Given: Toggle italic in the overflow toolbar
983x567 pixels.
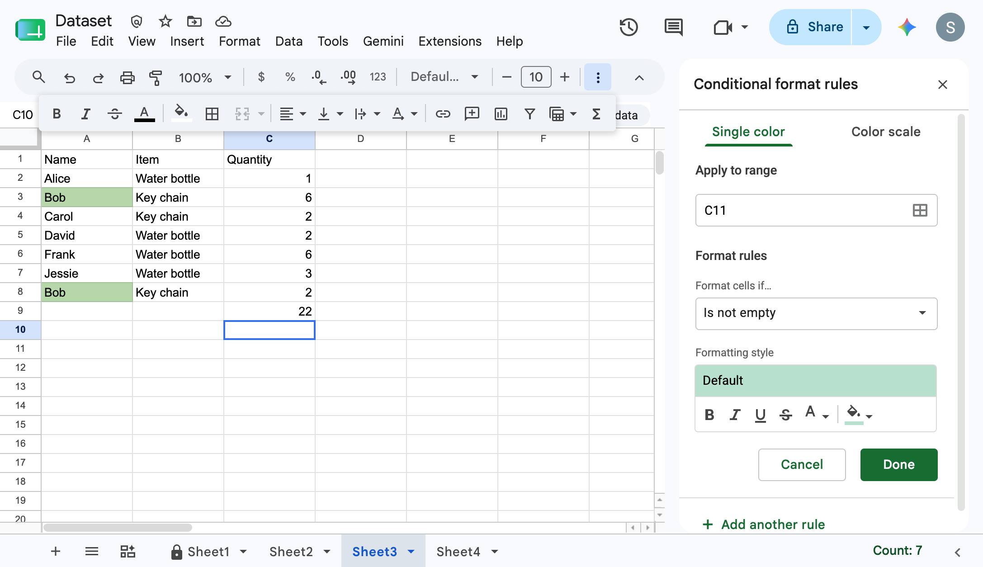Looking at the screenshot, I should 85,114.
